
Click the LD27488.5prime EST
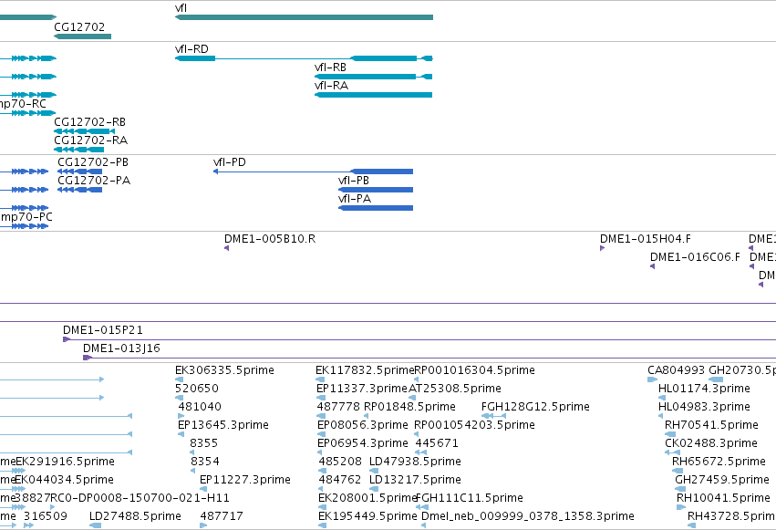click(x=96, y=525)
